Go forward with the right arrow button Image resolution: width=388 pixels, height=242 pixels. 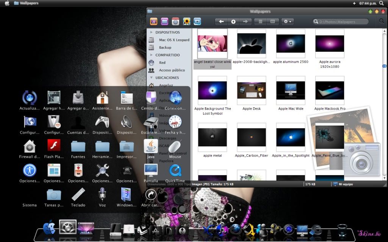pos(245,22)
